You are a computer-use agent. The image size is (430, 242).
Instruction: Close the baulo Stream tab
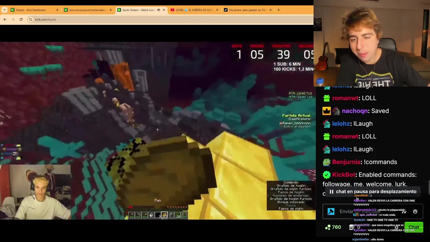coord(164,10)
